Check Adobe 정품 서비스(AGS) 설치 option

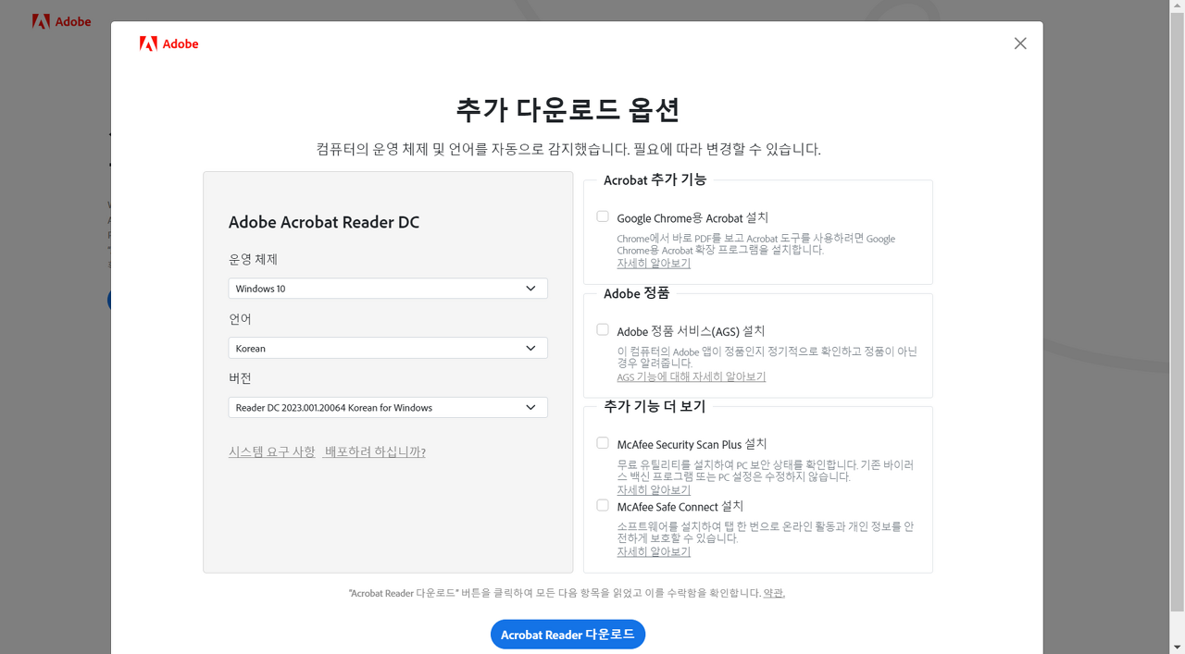[x=603, y=329]
